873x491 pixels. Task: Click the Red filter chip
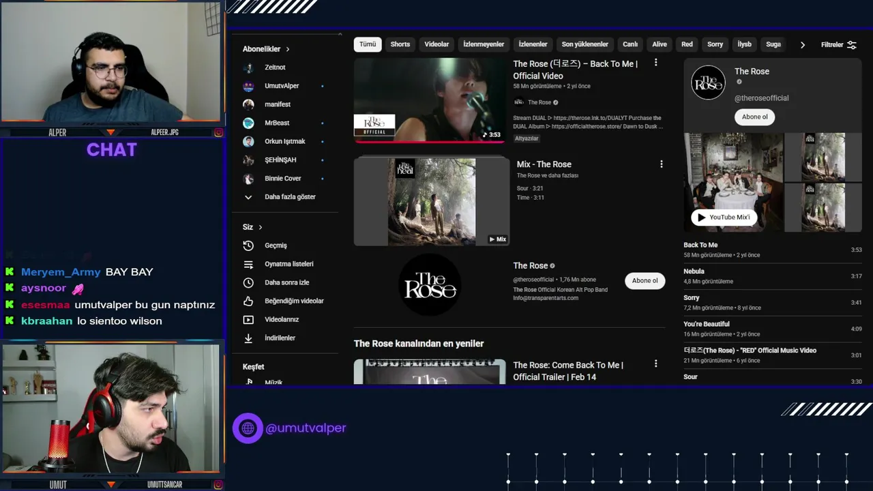pyautogui.click(x=687, y=44)
